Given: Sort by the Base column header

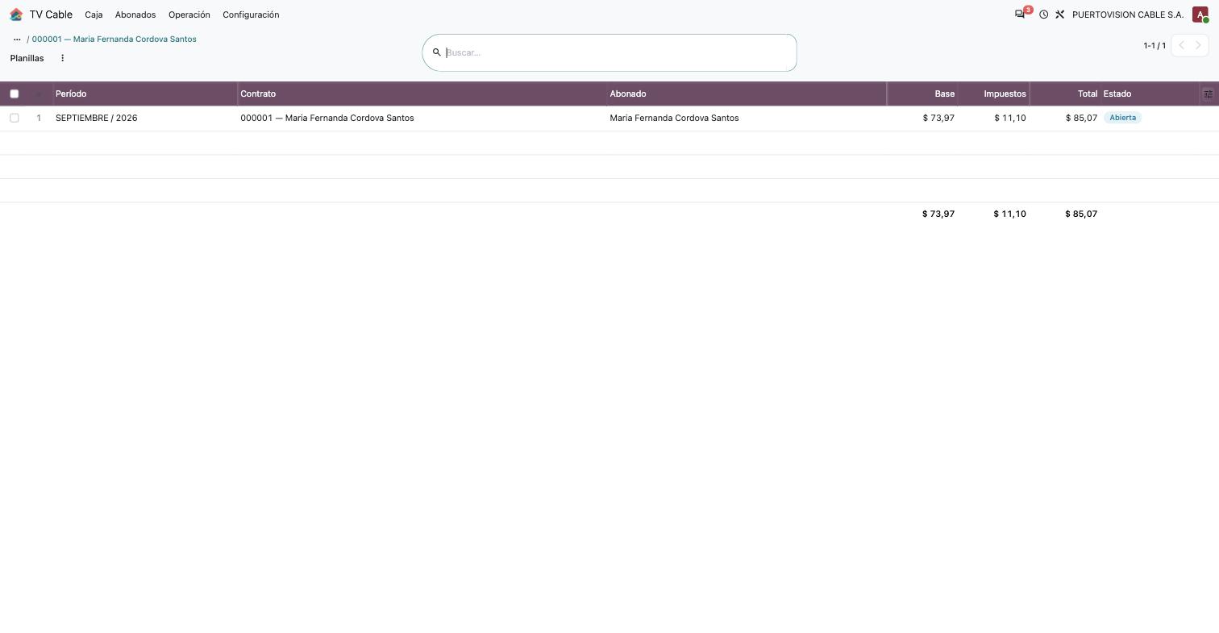Looking at the screenshot, I should 922,94.
